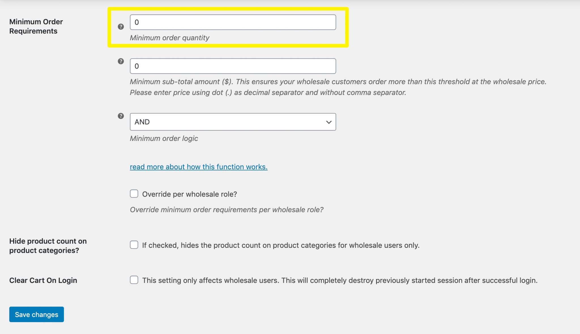
Task: Click the chevron arrow on the logic dropdown
Action: (x=329, y=122)
